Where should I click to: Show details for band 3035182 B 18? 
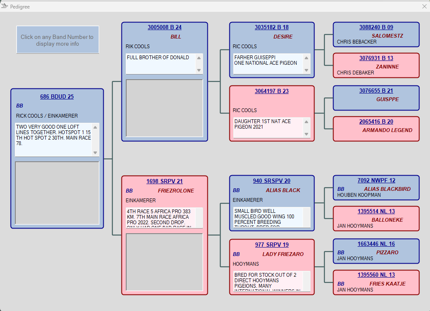pyautogui.click(x=272, y=28)
